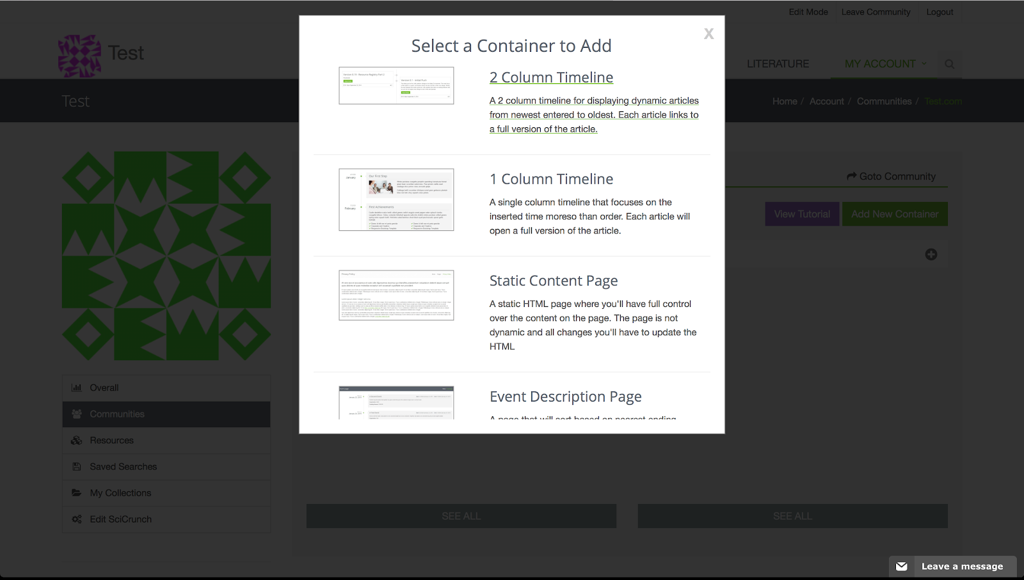Click the envelope icon in chat widget
Screen dimensions: 1024x580
[x=902, y=567]
